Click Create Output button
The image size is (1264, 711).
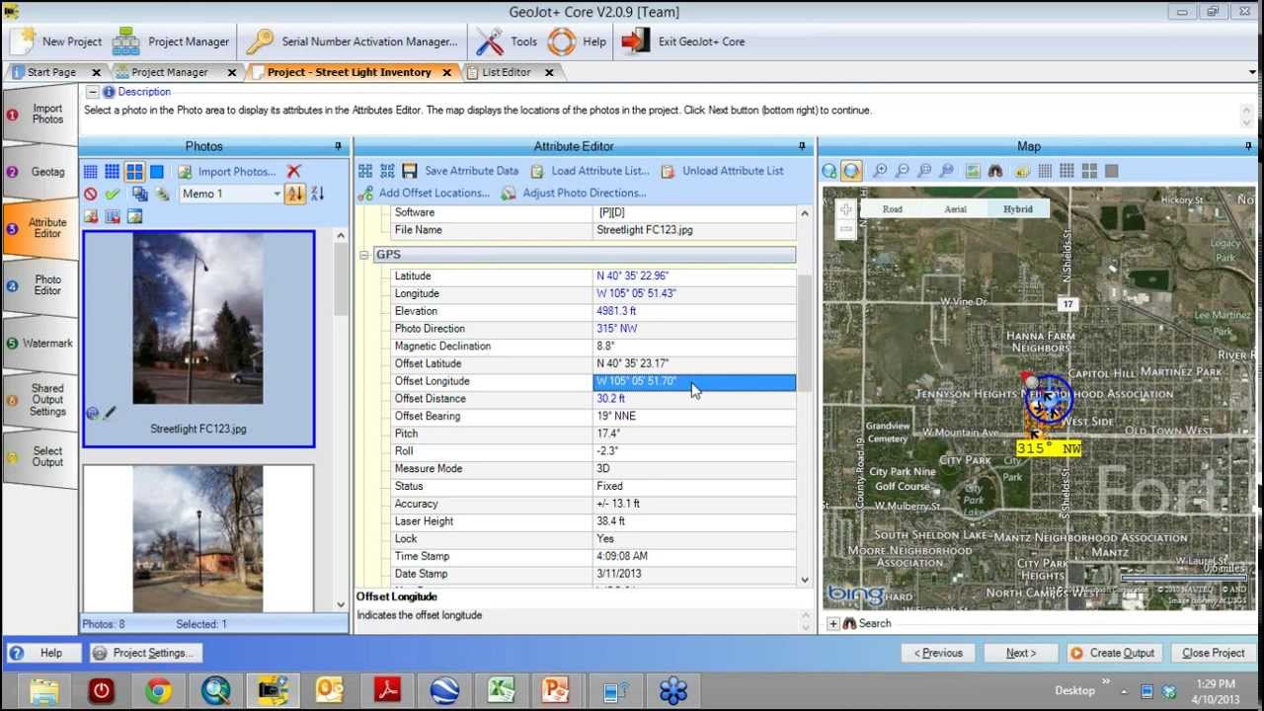pos(1113,653)
